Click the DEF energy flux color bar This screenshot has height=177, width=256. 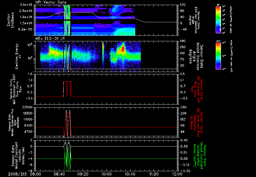(x=218, y=56)
